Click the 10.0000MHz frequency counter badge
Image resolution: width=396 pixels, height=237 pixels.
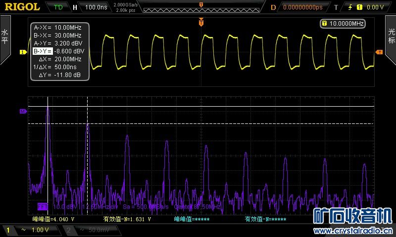coord(343,23)
